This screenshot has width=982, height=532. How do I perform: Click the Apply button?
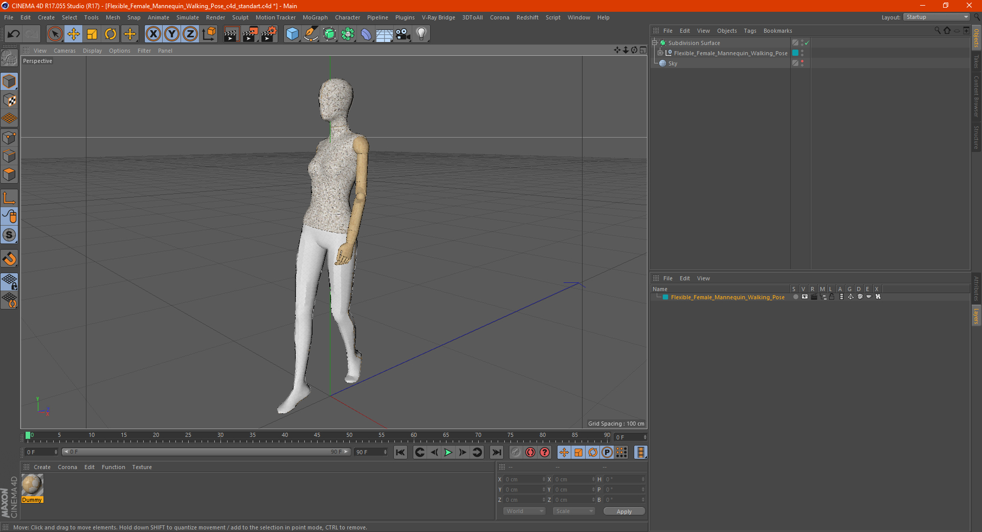(624, 512)
